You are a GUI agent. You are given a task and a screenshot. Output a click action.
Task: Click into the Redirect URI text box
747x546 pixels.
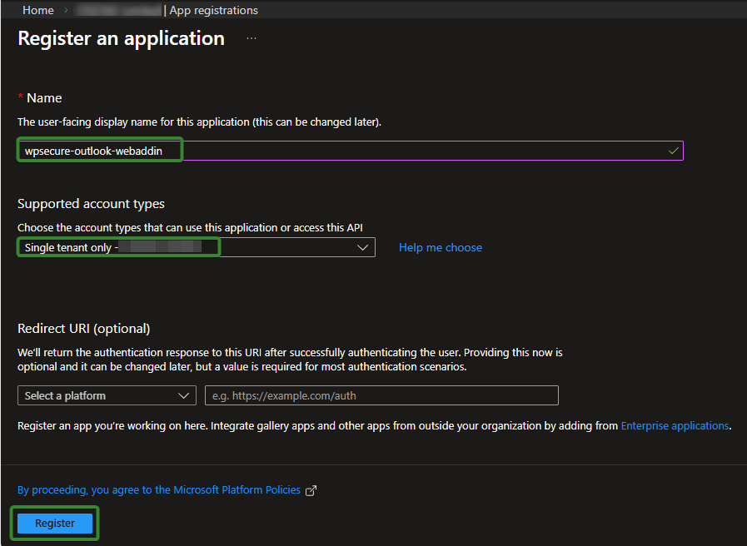pyautogui.click(x=381, y=395)
